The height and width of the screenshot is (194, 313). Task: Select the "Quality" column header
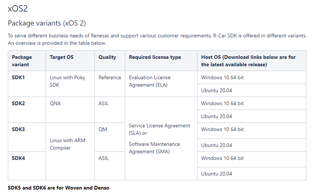107,57
